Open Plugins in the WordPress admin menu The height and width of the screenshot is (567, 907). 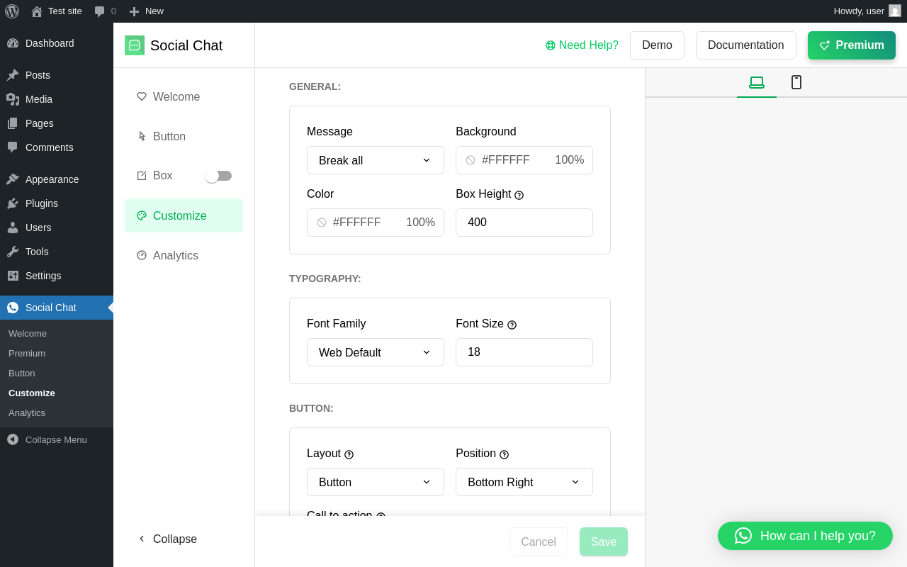click(41, 203)
